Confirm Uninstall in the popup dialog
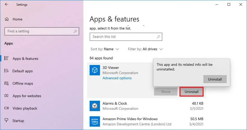The width and height of the screenshot is (247, 130). tap(215, 79)
